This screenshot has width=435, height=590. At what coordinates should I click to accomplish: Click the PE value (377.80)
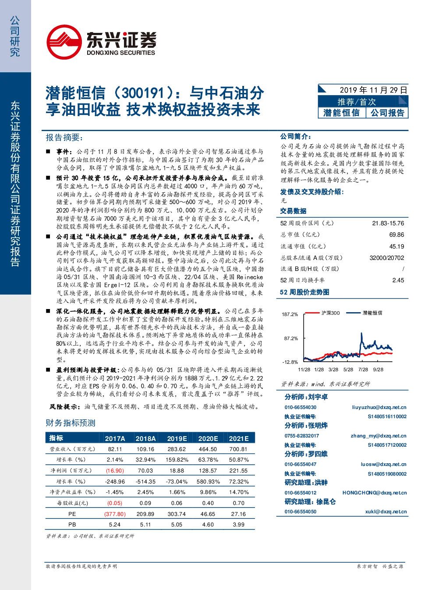pos(115,514)
